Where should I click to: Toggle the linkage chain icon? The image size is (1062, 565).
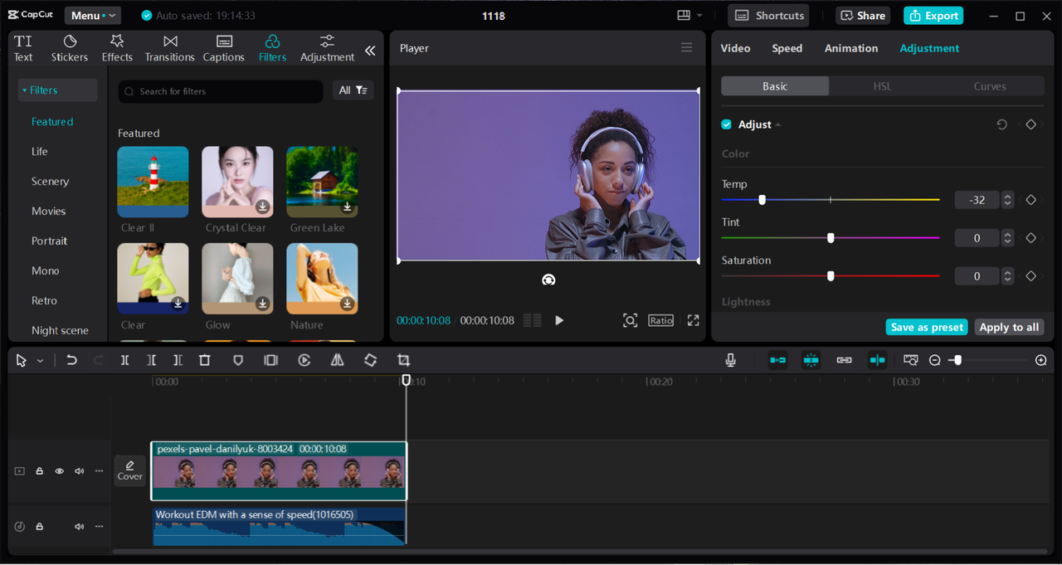(844, 360)
